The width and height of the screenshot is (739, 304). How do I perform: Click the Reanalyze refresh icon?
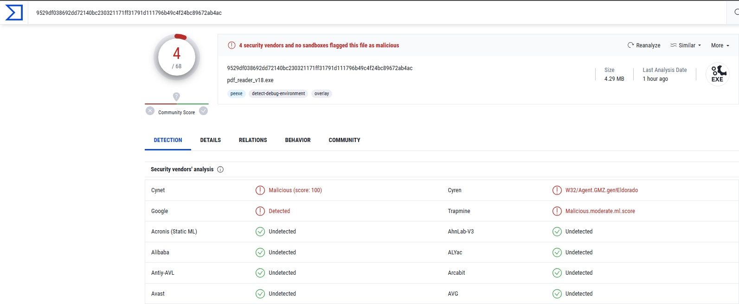click(x=630, y=45)
